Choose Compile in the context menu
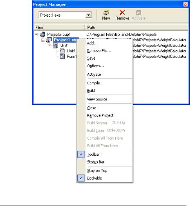The image size is (190, 206). coord(105,83)
